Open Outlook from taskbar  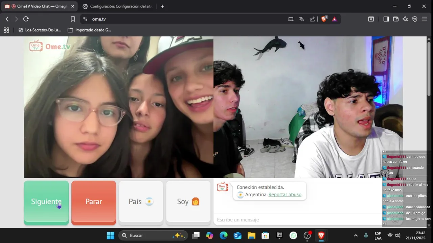click(x=237, y=236)
